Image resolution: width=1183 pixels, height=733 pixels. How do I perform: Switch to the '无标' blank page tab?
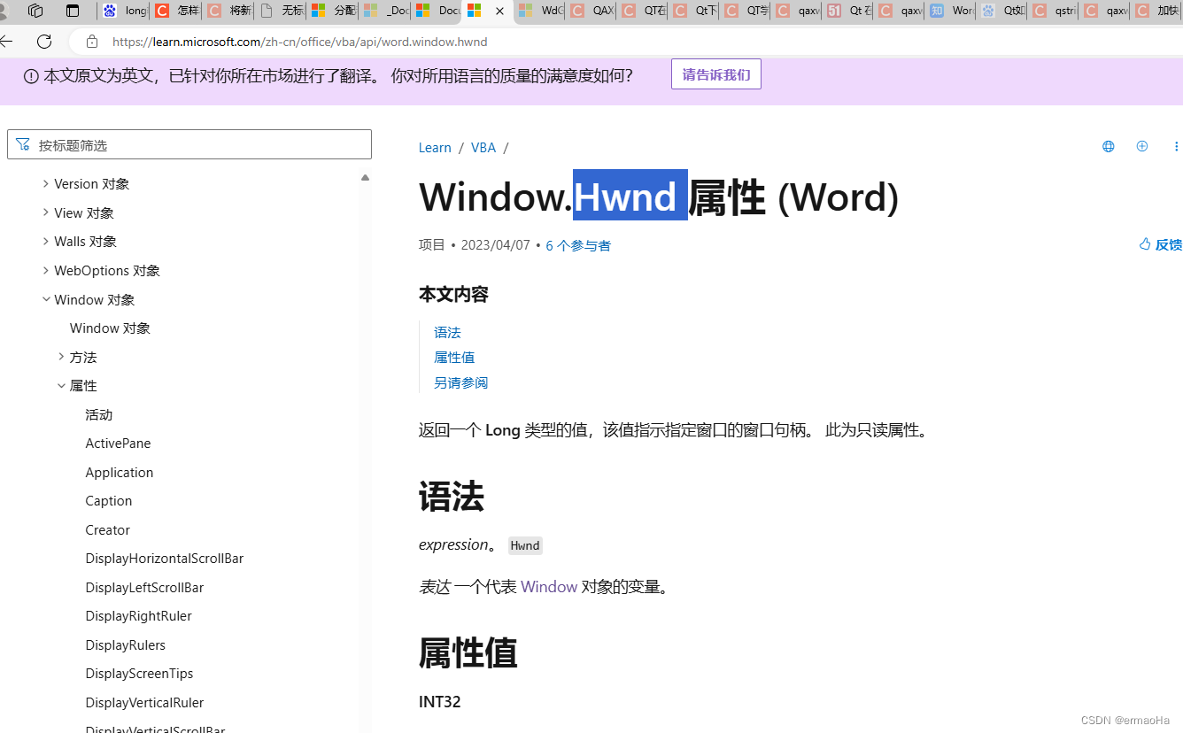(x=281, y=11)
